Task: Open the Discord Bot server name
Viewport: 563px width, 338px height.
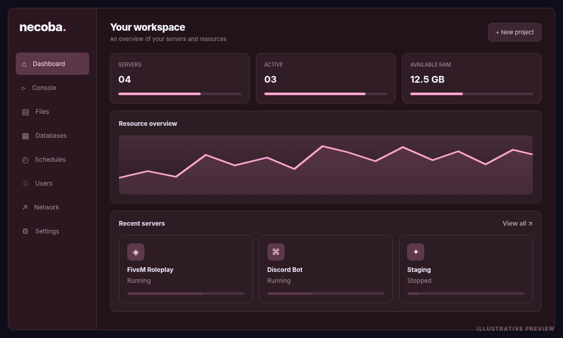Action: pos(285,269)
